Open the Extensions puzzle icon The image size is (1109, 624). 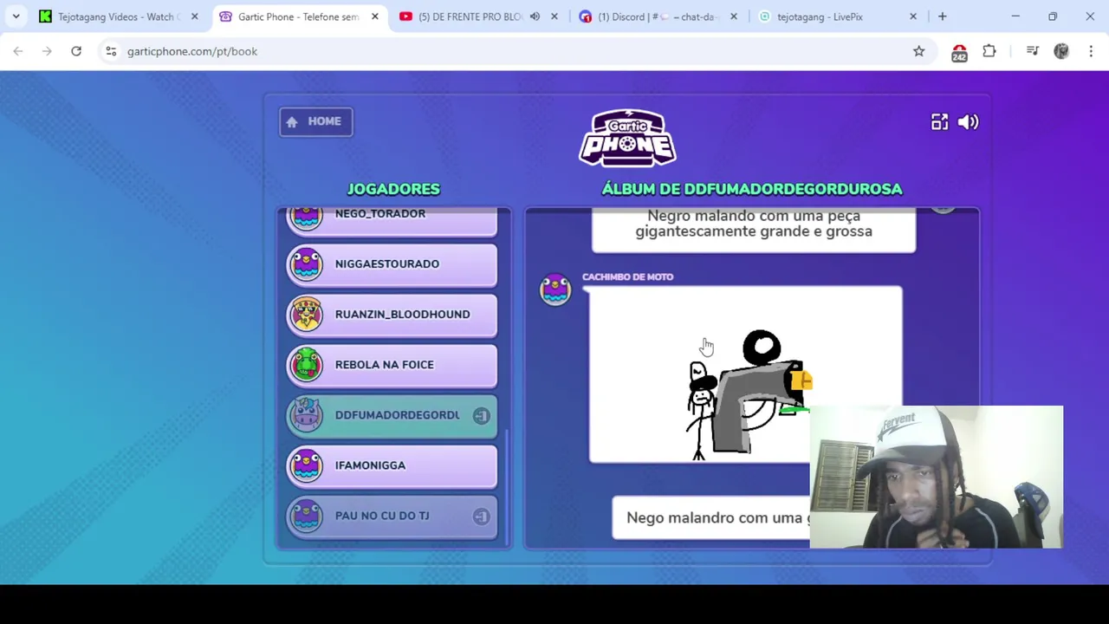[x=989, y=51]
